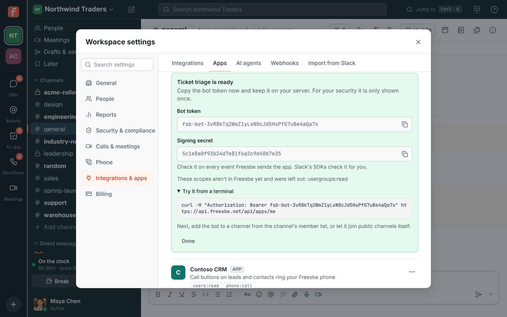Start a Break from time clock

pyautogui.click(x=58, y=281)
